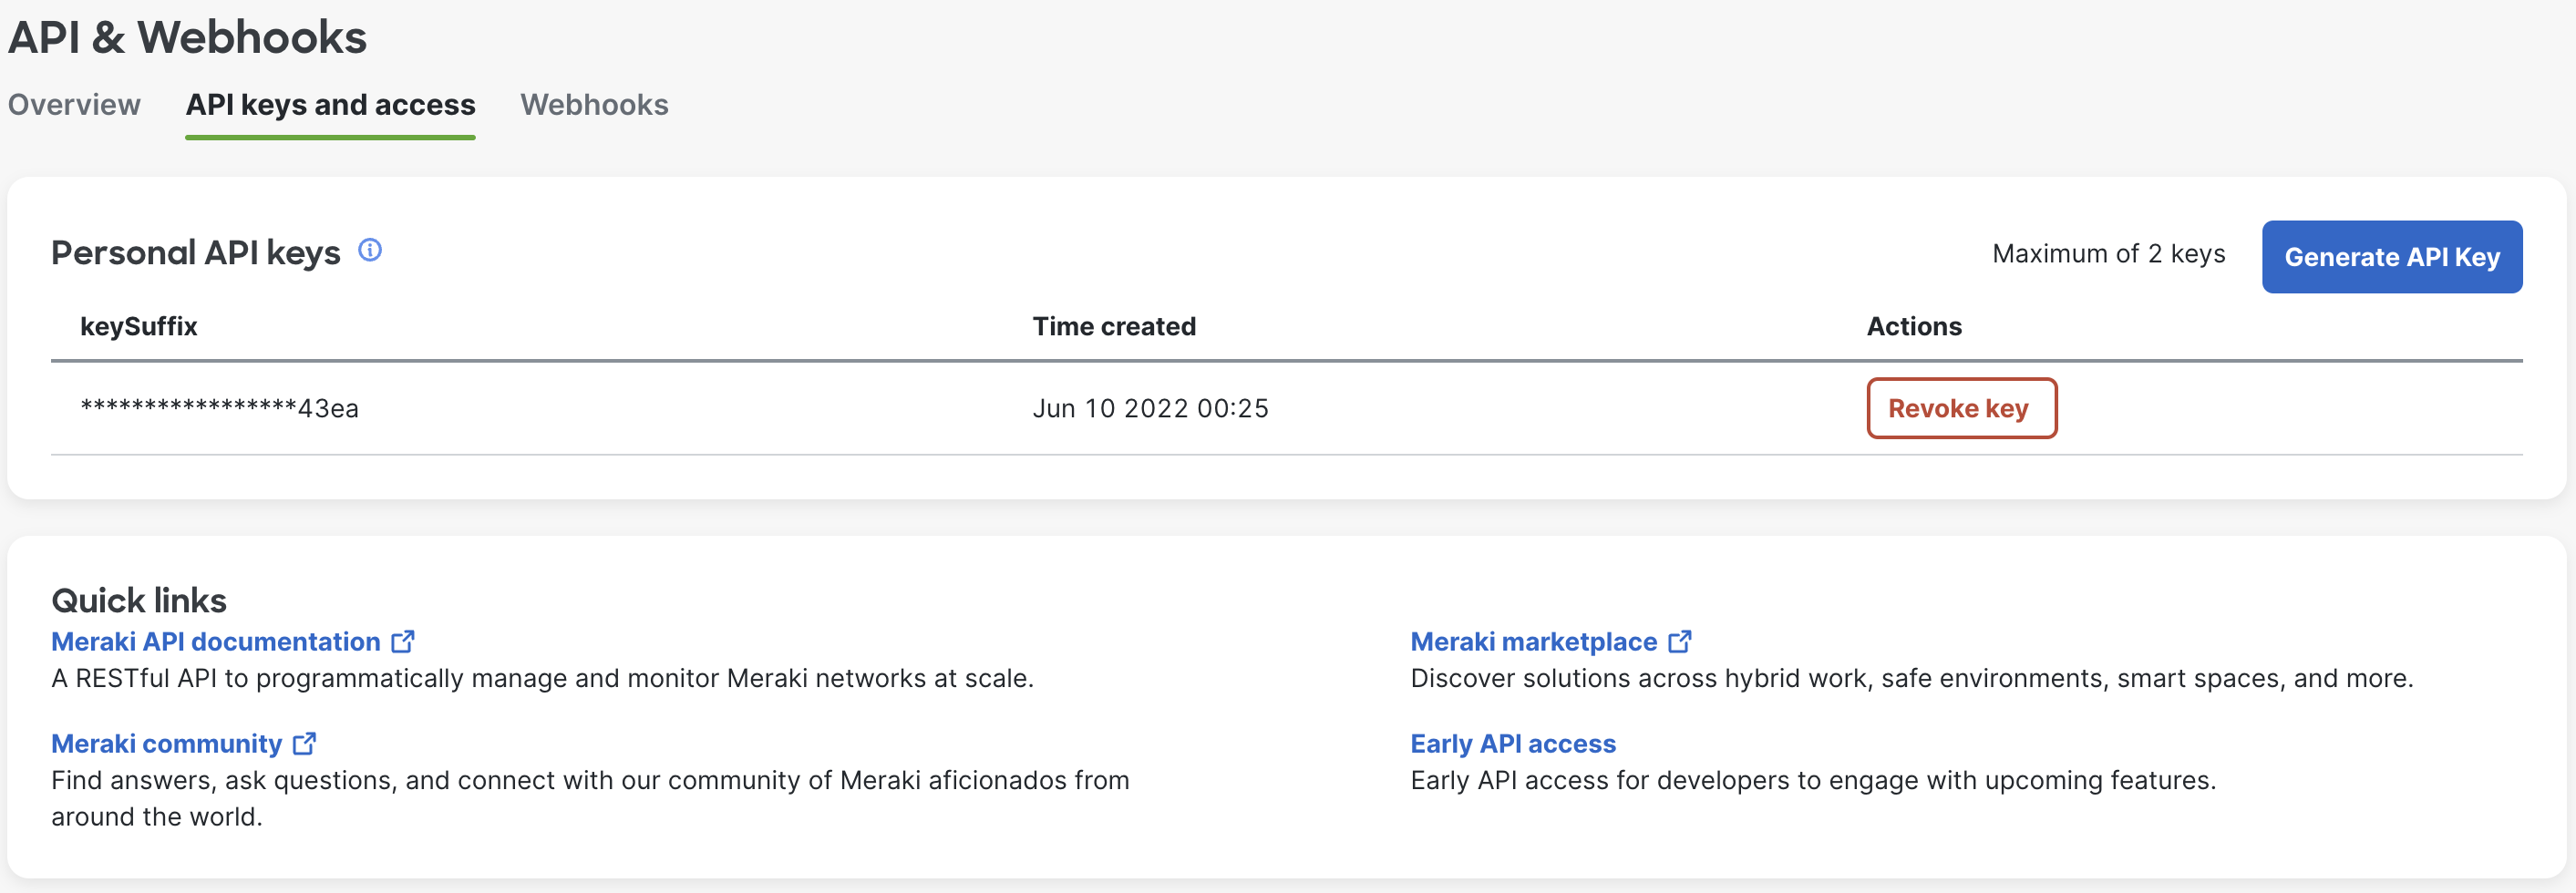Switch to the Overview tab
2576x893 pixels.
click(74, 104)
